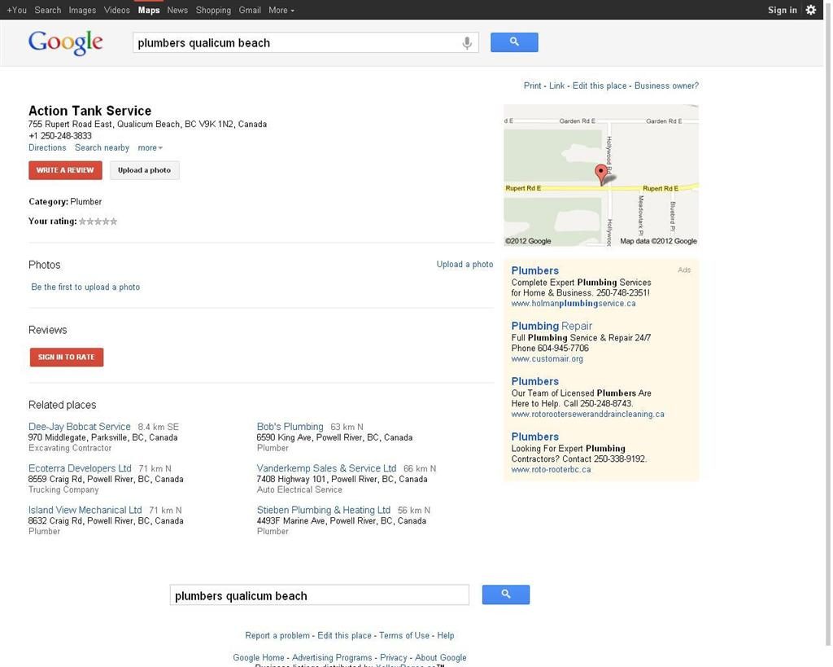Screen dimensions: 833x667
Task: Click the holmanplumbingservice.ca ad title Plumbers
Action: (535, 270)
